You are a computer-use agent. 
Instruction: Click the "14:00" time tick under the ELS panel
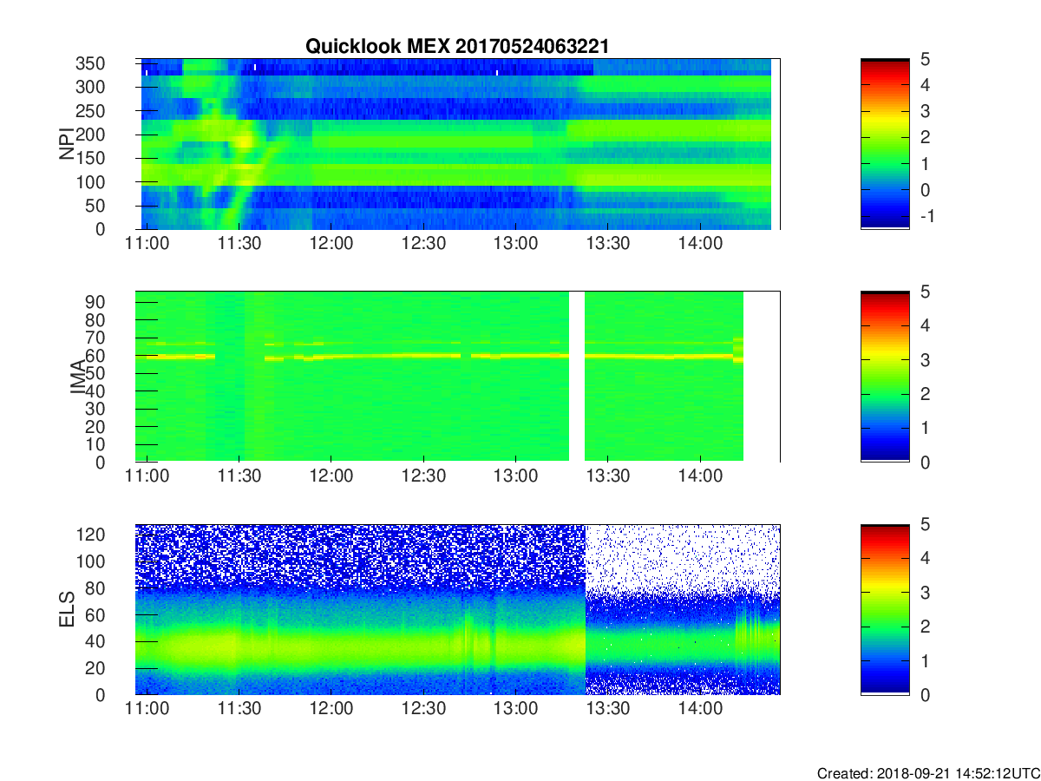700,710
